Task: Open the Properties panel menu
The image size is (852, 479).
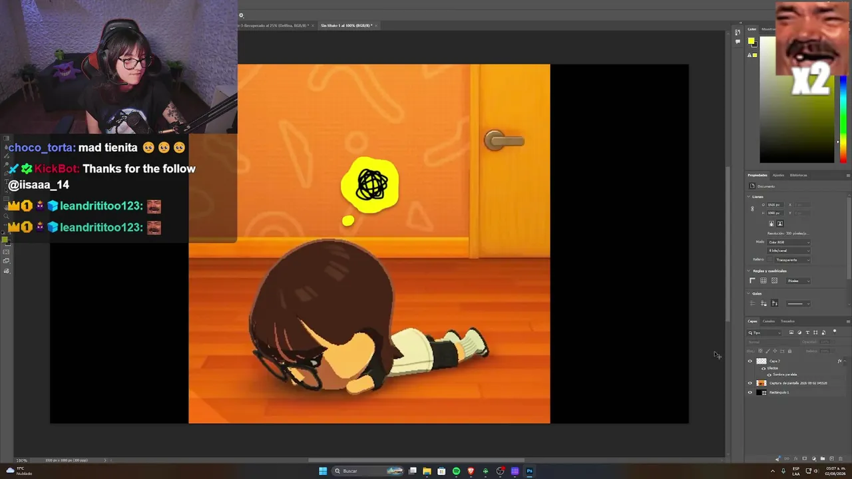Action: tap(848, 176)
